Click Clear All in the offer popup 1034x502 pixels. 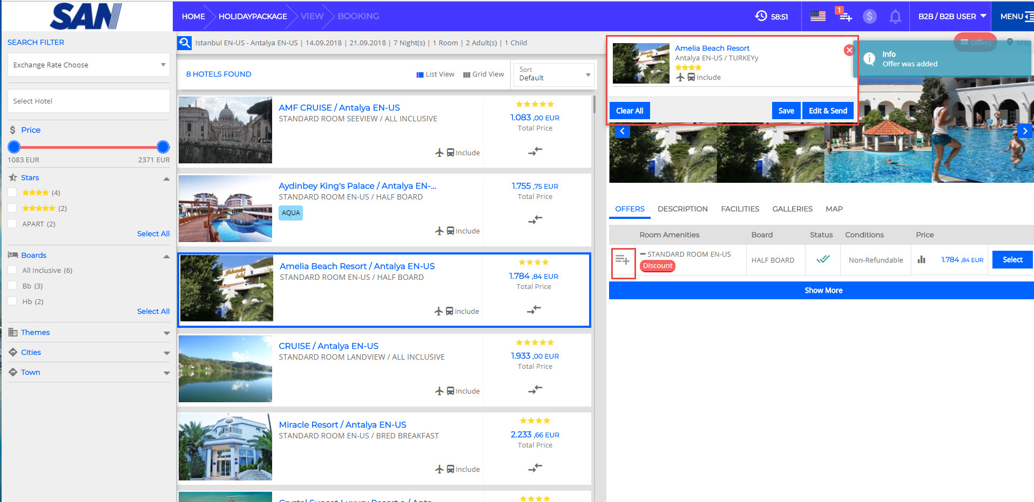coord(630,111)
